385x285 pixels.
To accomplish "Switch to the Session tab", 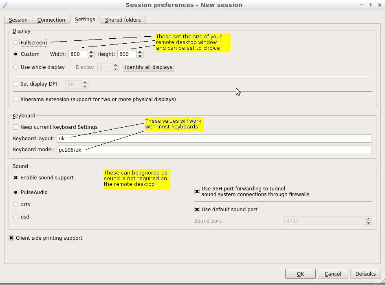I will click(18, 20).
